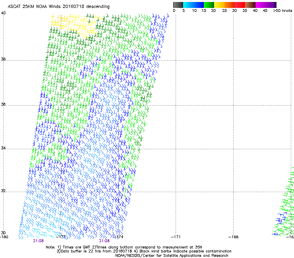Click the longitude '-168' axis label
Screen dimensions: 294x258
click(234, 237)
